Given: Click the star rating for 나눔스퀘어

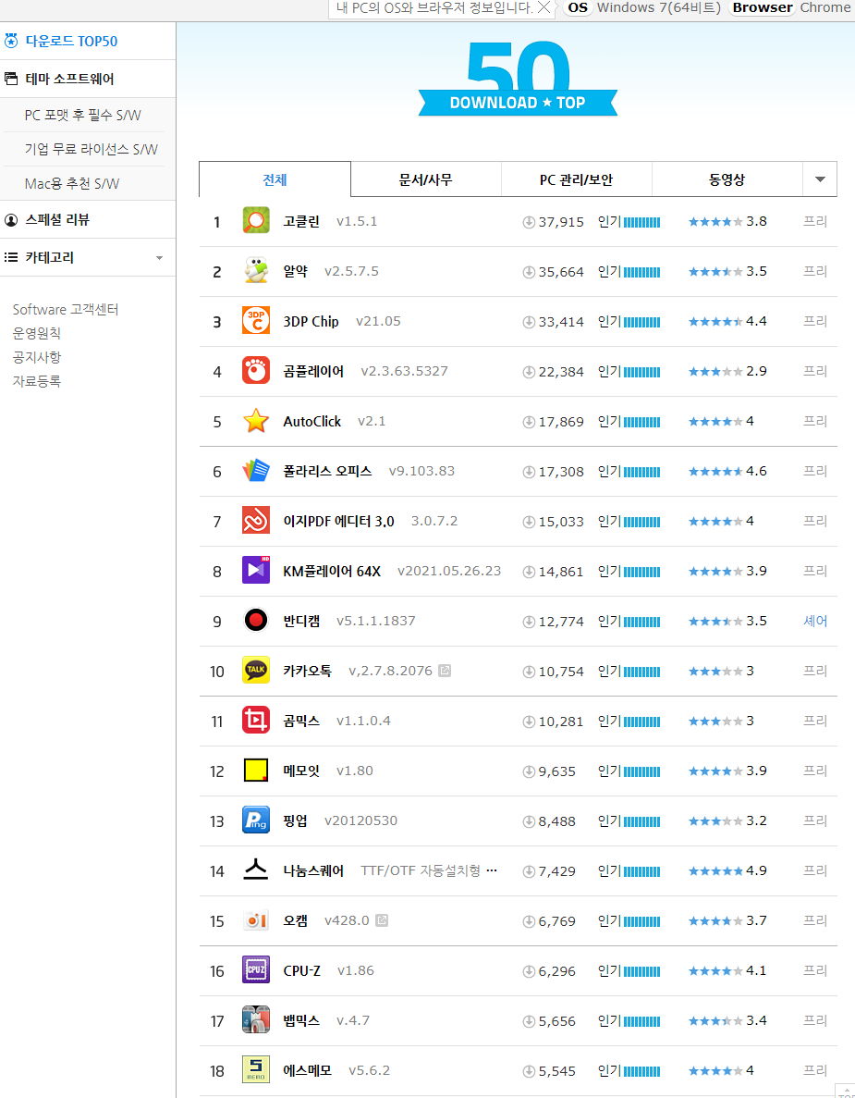Looking at the screenshot, I should click(715, 871).
